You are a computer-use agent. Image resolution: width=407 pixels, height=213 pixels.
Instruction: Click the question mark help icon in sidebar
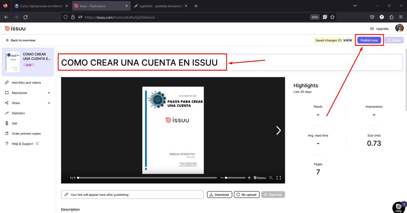(7, 144)
